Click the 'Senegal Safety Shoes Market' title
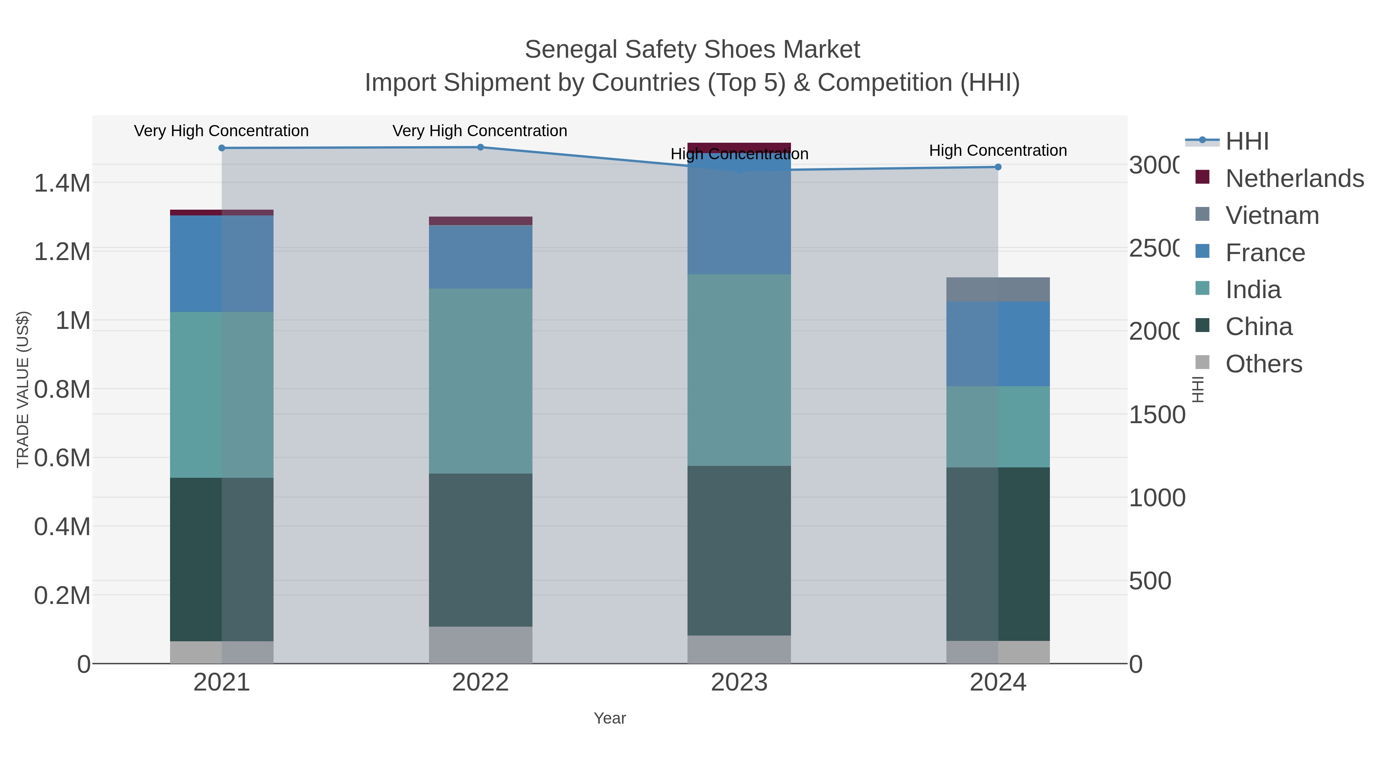1385x779 pixels. (x=692, y=50)
